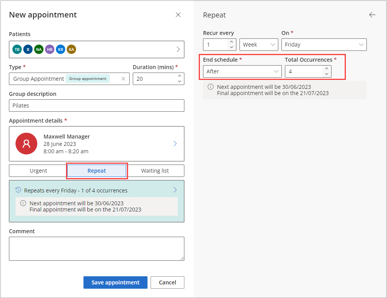Increase the Recur every value
This screenshot has height=298, width=387.
231,42
